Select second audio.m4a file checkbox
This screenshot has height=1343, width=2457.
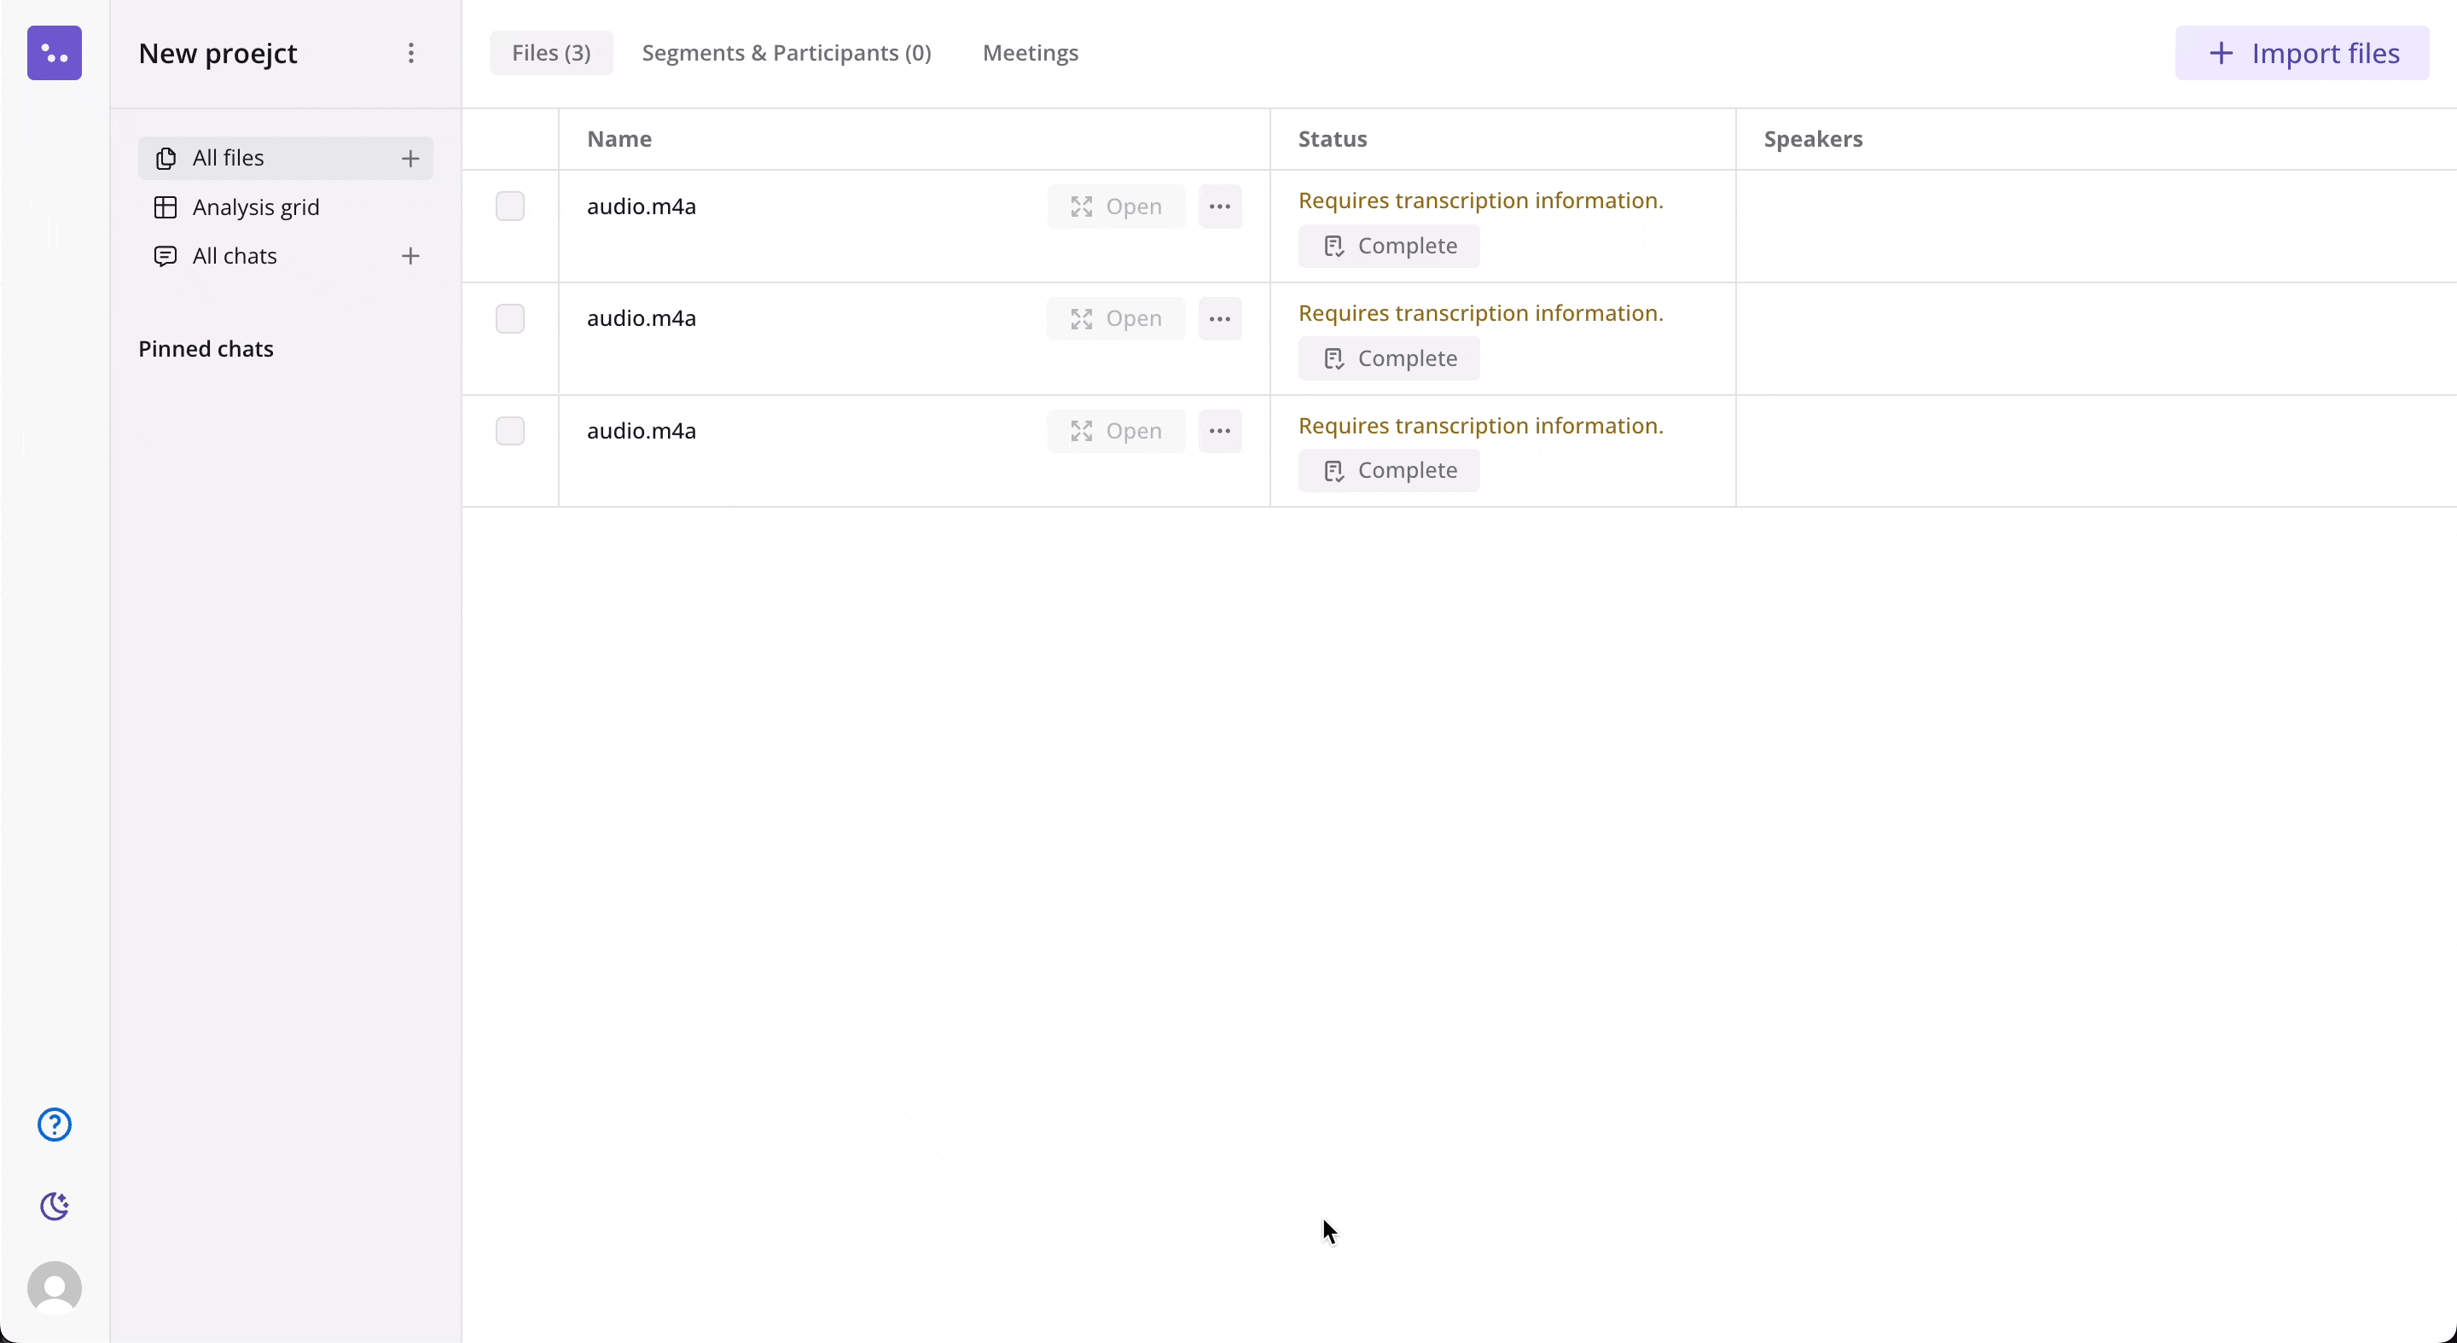click(x=510, y=318)
